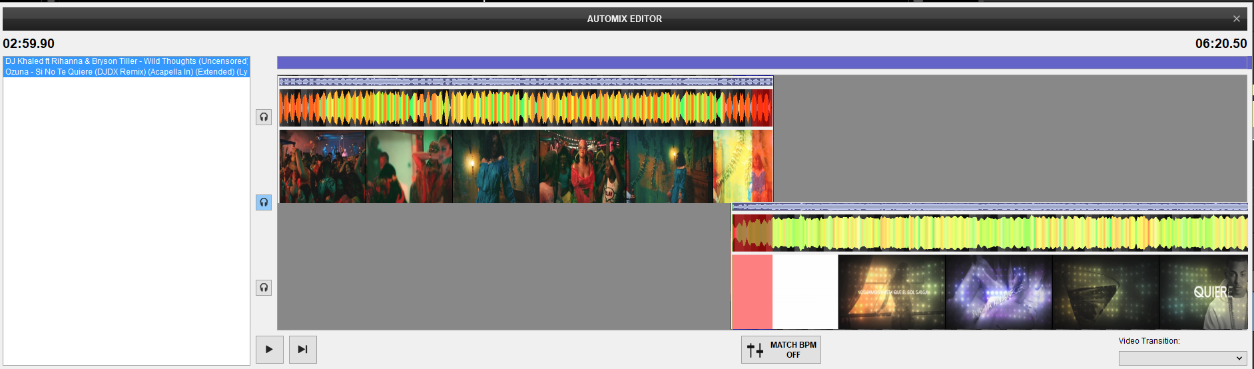Click the white blank frame in second track video

pyautogui.click(x=805, y=292)
